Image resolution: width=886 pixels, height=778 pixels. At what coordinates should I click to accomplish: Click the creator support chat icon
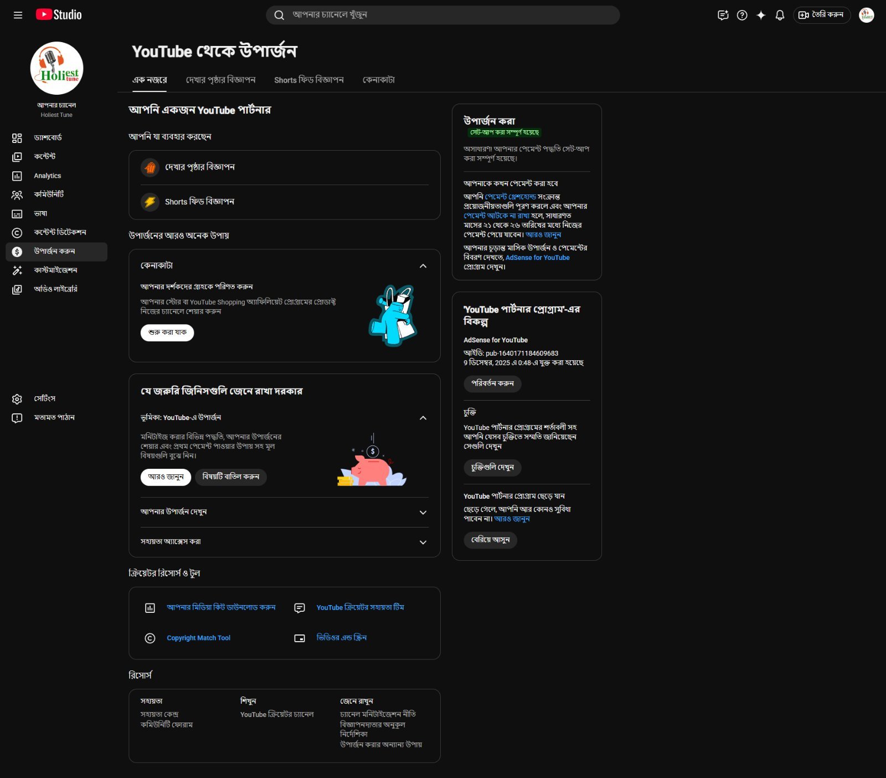(300, 608)
